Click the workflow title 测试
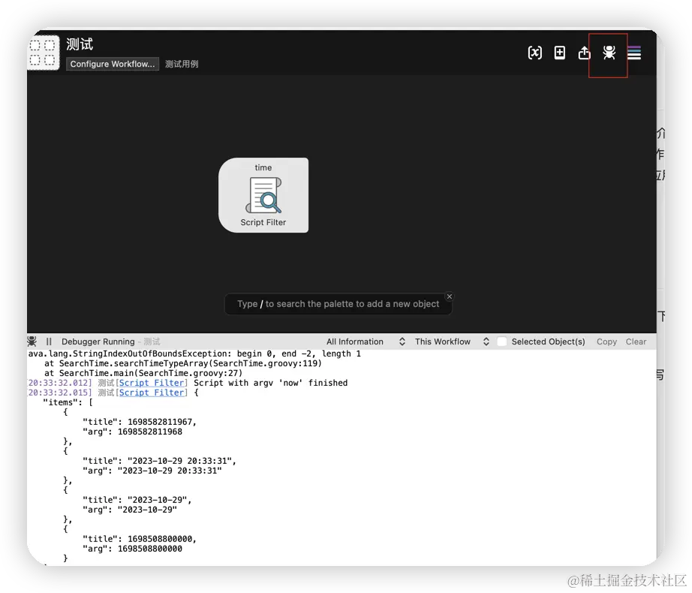The image size is (692, 593). click(80, 44)
